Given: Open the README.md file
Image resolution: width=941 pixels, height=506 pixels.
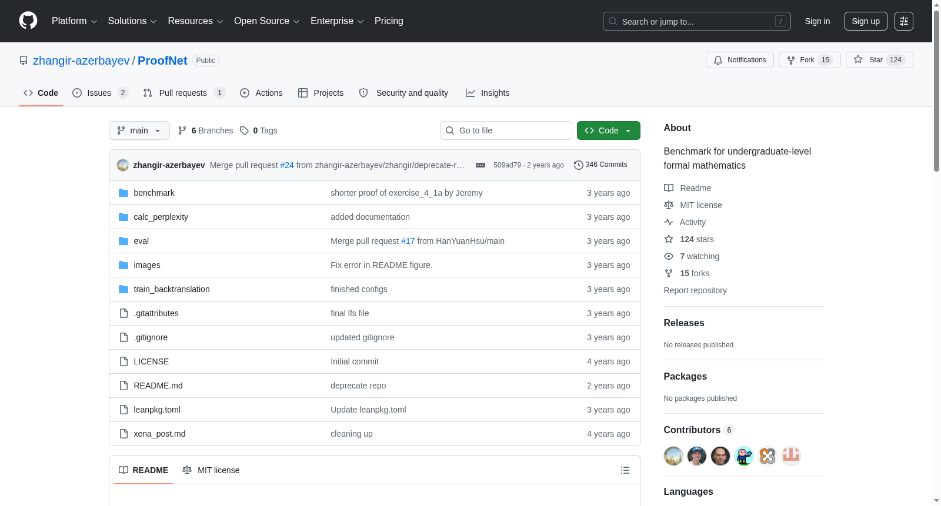Looking at the screenshot, I should point(158,386).
